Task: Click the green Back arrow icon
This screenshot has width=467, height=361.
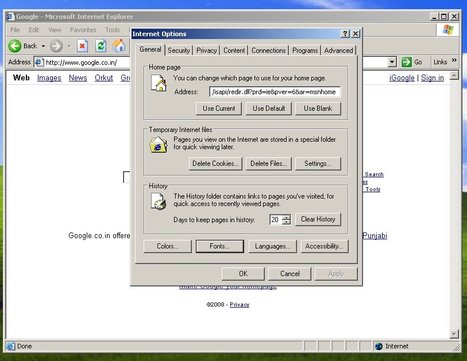Action: (14, 46)
